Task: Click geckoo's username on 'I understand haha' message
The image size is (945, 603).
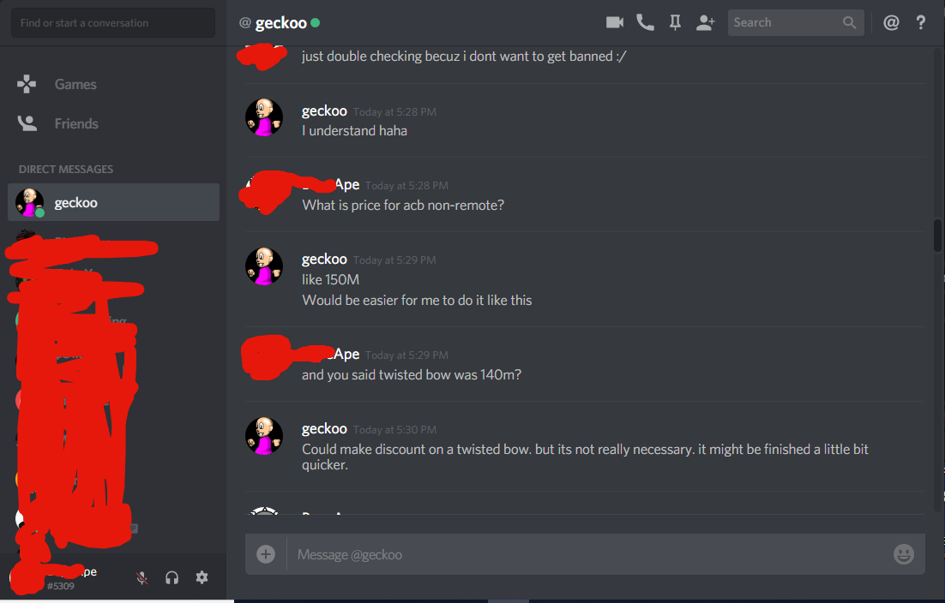Action: (324, 111)
